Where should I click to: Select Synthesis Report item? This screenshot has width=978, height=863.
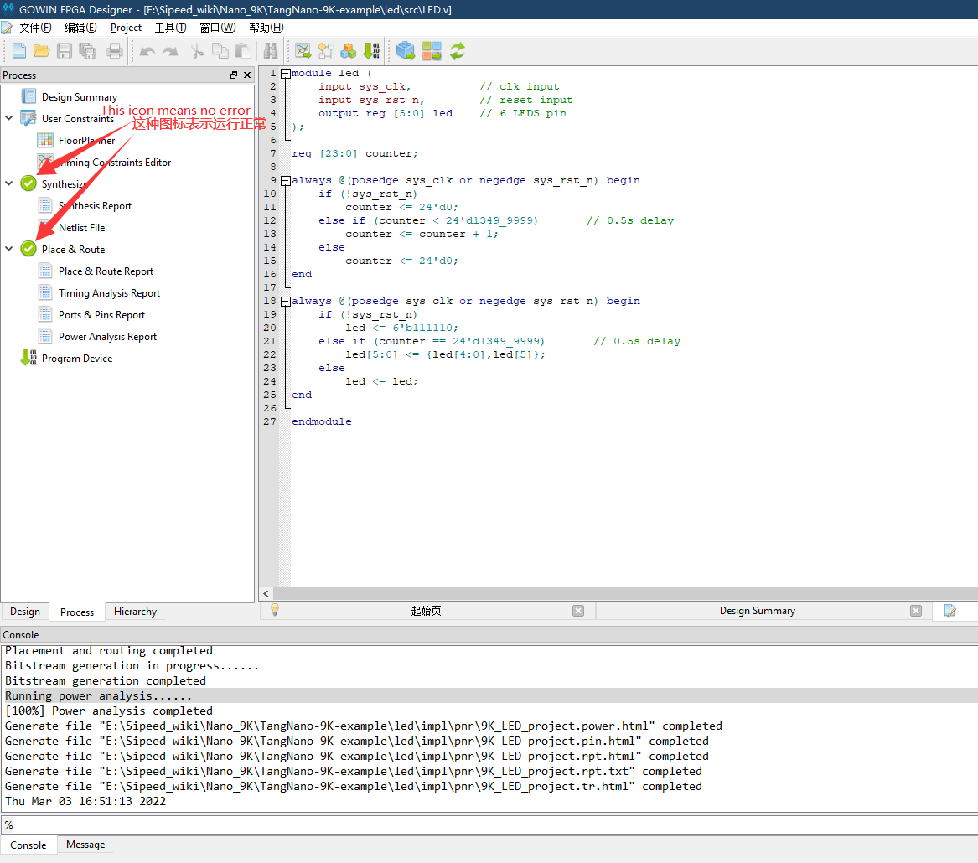95,206
